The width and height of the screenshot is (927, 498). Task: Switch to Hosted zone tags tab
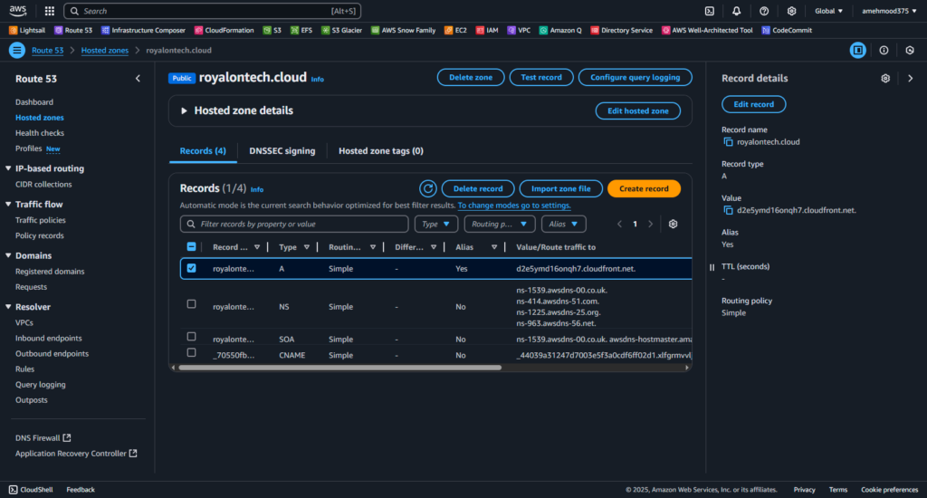(381, 151)
